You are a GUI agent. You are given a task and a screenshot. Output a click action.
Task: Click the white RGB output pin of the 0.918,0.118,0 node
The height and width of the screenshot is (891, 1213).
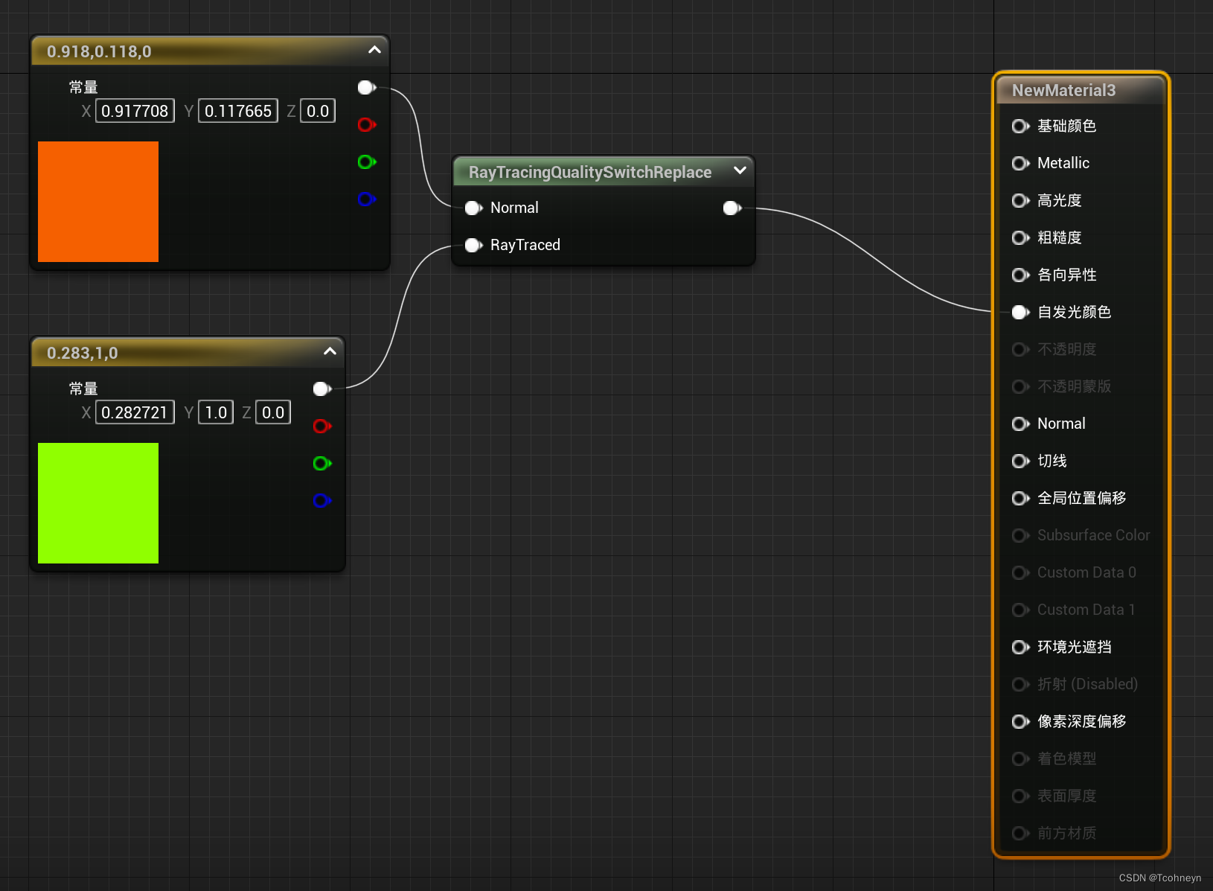pyautogui.click(x=367, y=88)
